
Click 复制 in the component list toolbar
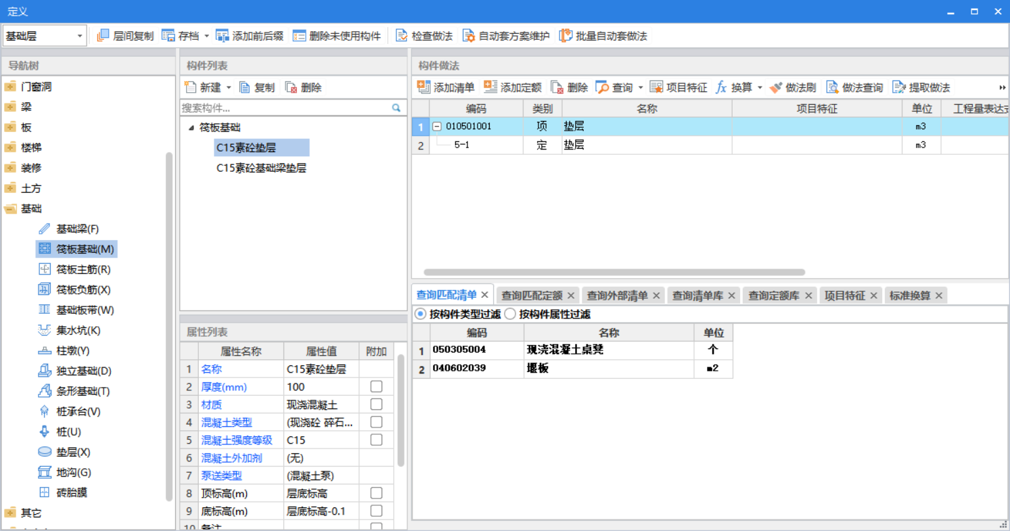[x=257, y=87]
